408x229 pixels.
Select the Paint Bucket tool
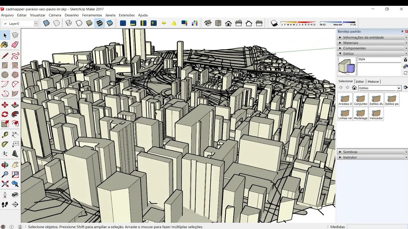point(5,45)
